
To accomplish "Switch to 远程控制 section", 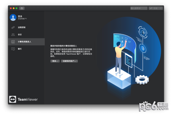I will 26,27.
